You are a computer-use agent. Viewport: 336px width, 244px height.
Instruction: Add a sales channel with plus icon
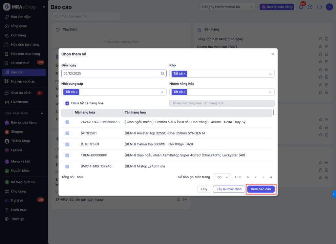pyautogui.click(x=42, y=113)
